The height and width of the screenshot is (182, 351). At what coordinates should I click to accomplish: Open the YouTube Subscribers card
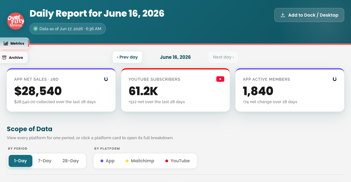tap(175, 90)
